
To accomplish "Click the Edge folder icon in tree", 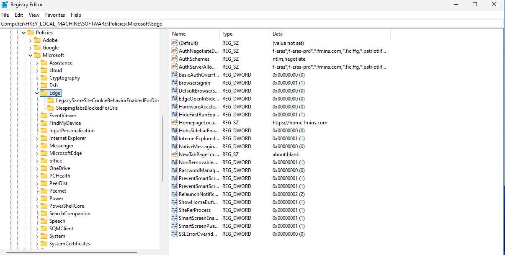I will (44, 93).
